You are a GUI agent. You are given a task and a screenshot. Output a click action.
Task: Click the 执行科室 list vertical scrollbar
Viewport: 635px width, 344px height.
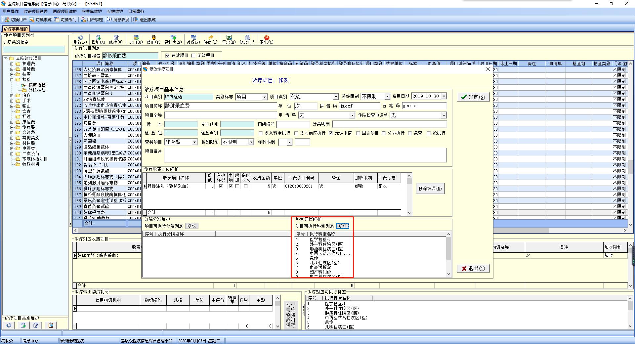448,253
